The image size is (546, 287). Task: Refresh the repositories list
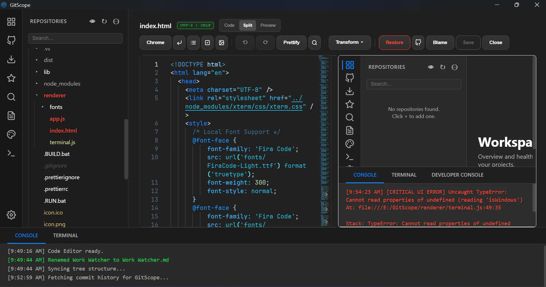pyautogui.click(x=104, y=21)
